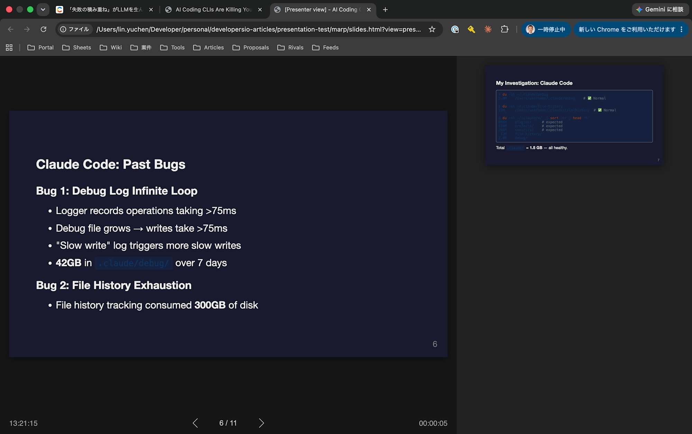This screenshot has width=692, height=434.
Task: Reload the page
Action: click(x=43, y=29)
